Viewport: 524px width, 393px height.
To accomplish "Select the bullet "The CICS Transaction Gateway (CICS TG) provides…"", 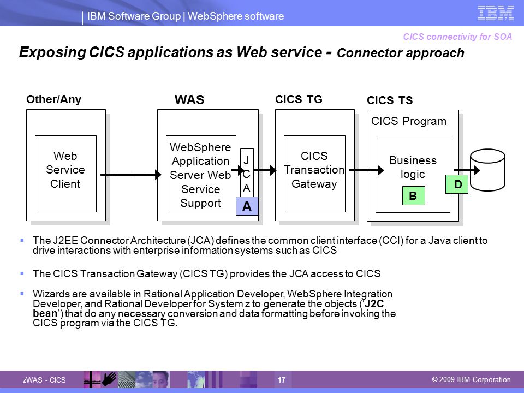I will (x=206, y=273).
